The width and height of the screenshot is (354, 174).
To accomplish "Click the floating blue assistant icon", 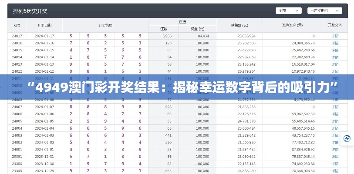I will click(347, 138).
